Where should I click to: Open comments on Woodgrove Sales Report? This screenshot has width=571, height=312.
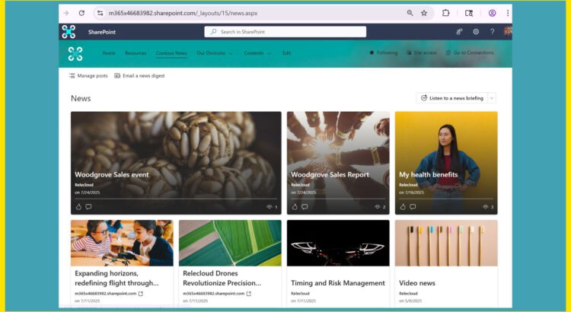305,206
